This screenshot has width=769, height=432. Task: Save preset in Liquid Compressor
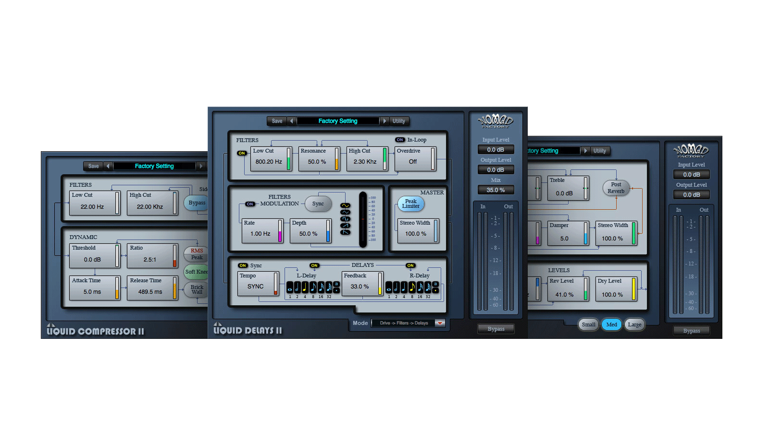94,166
